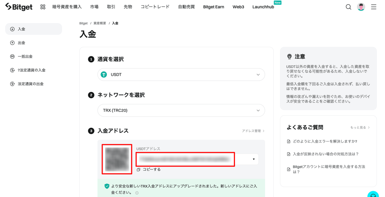Viewport: 385px width, 197px height.
Task: Open the search magnifier icon
Action: tap(348, 7)
